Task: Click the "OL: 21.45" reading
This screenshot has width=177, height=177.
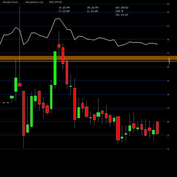Action: coord(122,15)
